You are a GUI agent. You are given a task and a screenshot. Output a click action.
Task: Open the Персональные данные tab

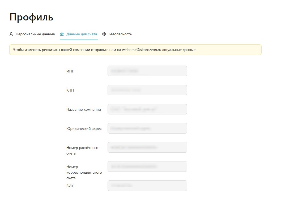tap(35, 34)
